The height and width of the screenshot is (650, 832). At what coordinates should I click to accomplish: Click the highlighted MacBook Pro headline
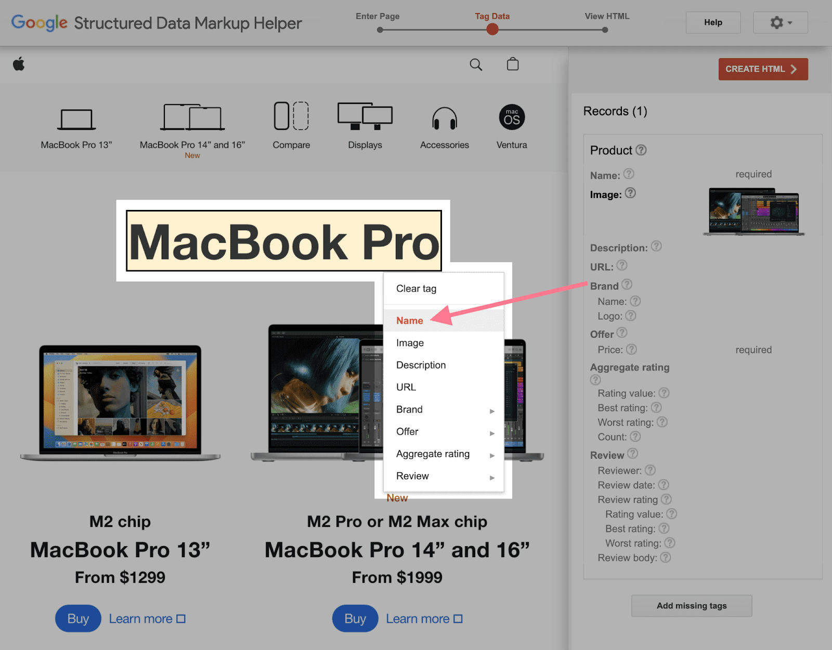click(x=284, y=241)
